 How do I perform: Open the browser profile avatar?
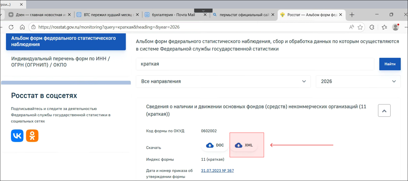coord(396,27)
